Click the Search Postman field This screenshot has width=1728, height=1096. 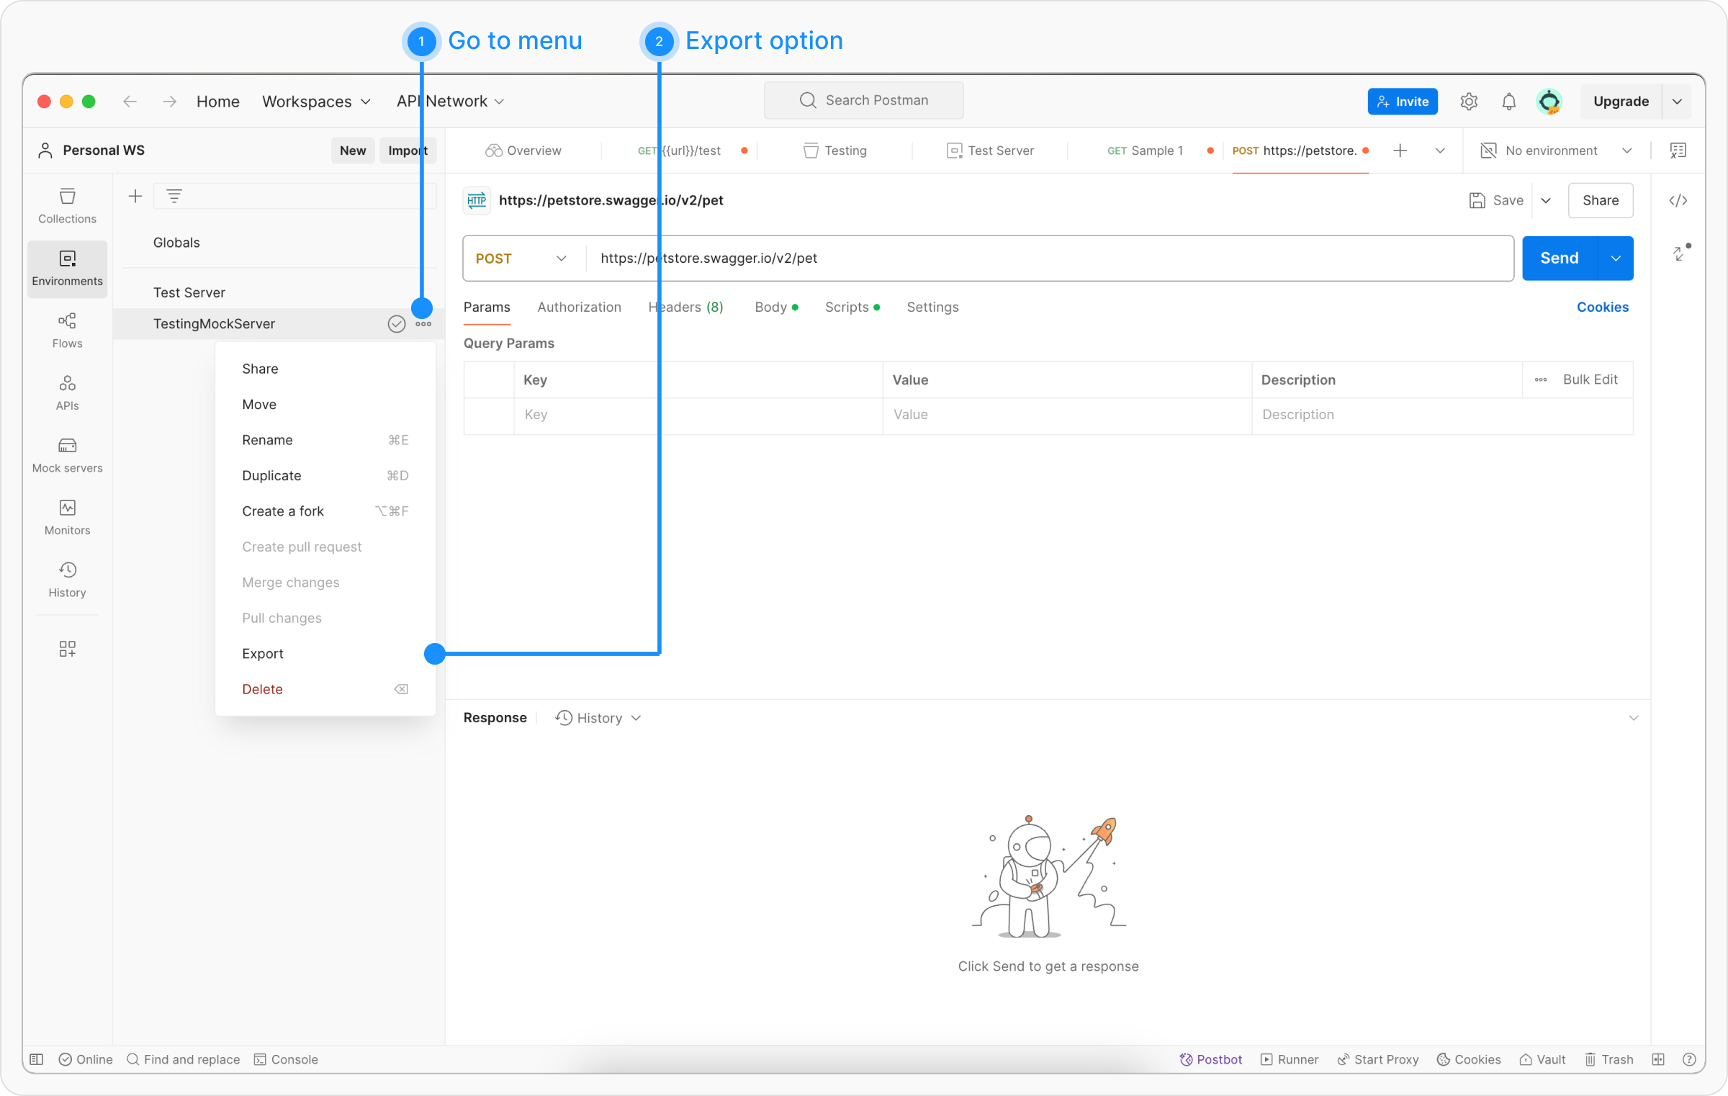click(x=863, y=100)
